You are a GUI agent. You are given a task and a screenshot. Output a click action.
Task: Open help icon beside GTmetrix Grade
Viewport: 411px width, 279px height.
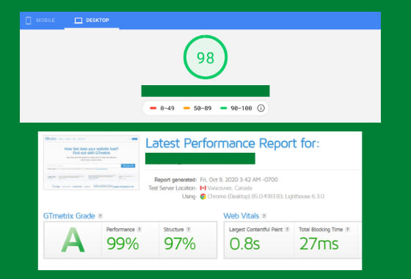click(x=100, y=216)
